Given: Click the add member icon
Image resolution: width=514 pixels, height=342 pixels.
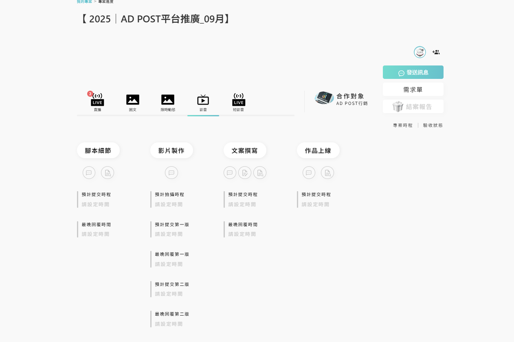Looking at the screenshot, I should [436, 52].
